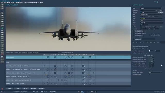Select the Empty payload preset row
This screenshot has width=165, height=93.
[x=68, y=63]
